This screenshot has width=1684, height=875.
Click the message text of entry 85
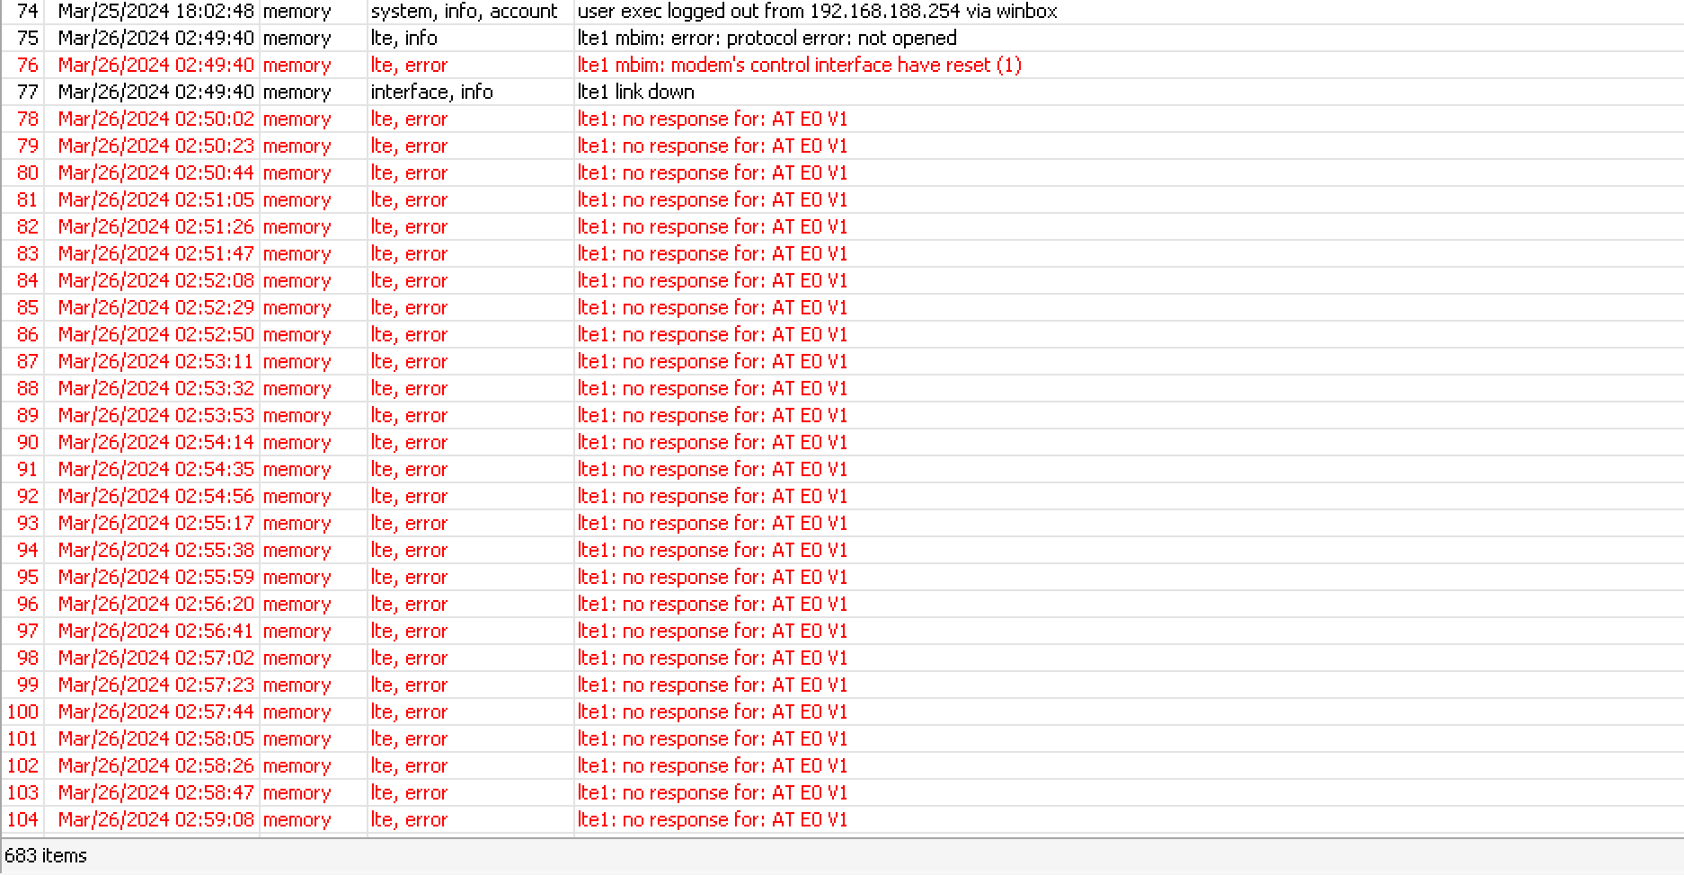[x=713, y=307]
